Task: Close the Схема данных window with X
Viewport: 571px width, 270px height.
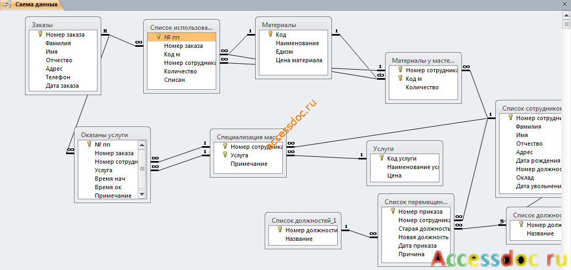Action: coord(566,4)
